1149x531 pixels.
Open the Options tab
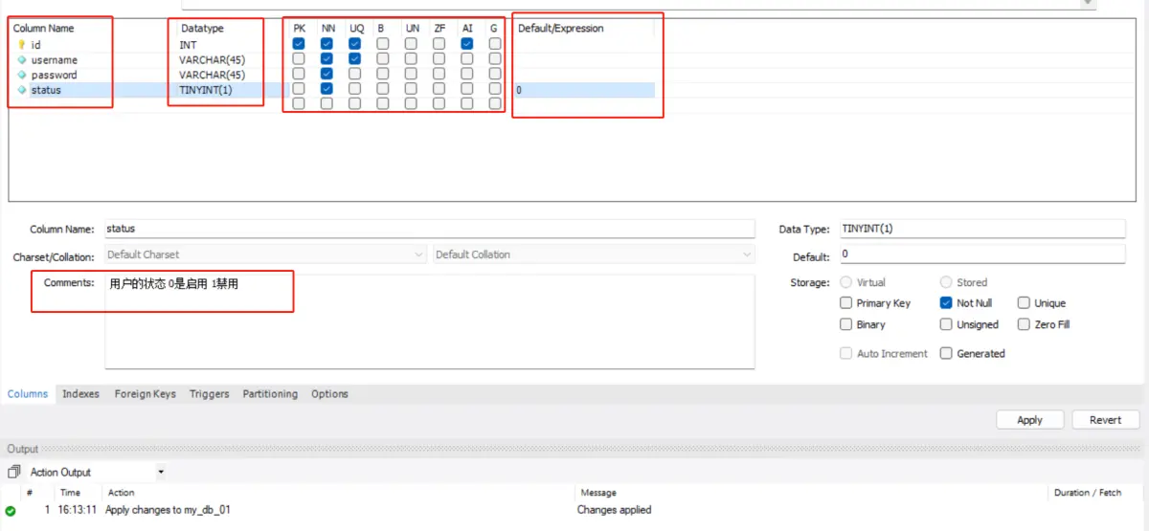329,394
